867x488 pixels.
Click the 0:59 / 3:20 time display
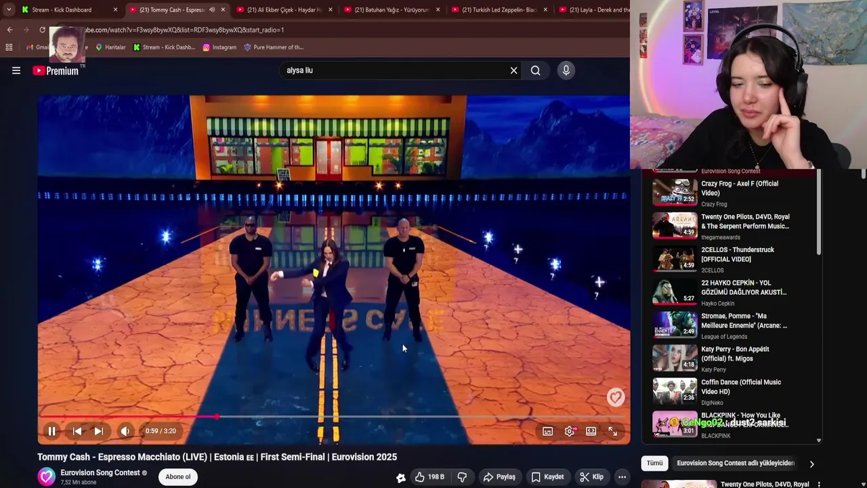coord(161,431)
